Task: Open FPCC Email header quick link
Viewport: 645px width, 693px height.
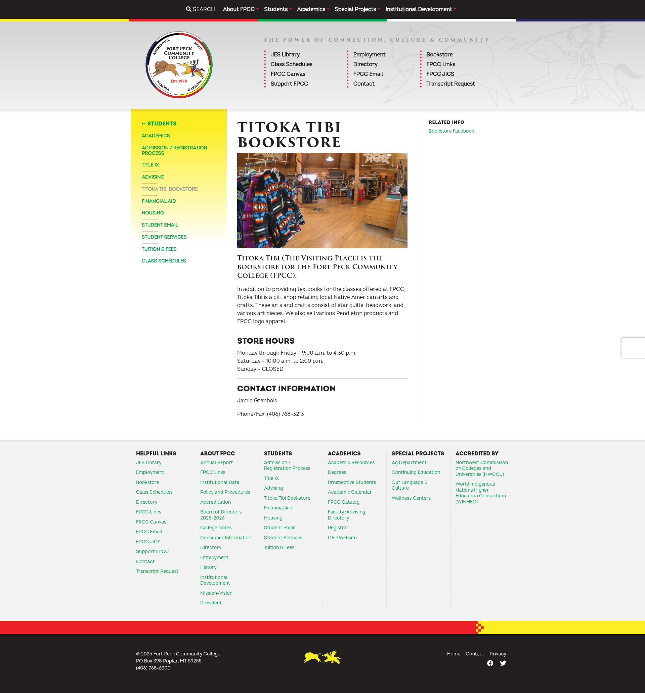Action: (x=368, y=74)
